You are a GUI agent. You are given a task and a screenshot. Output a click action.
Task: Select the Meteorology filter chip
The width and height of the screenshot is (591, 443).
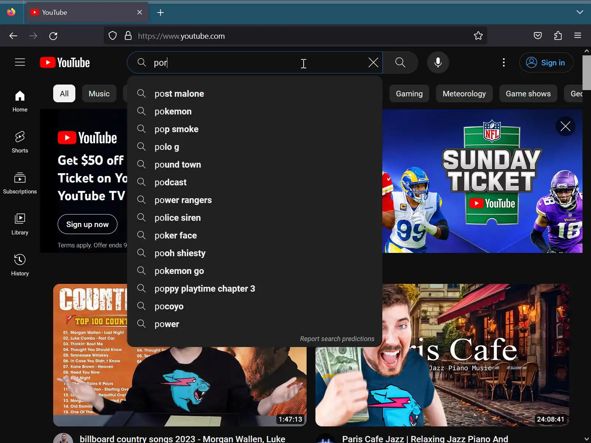pyautogui.click(x=464, y=94)
